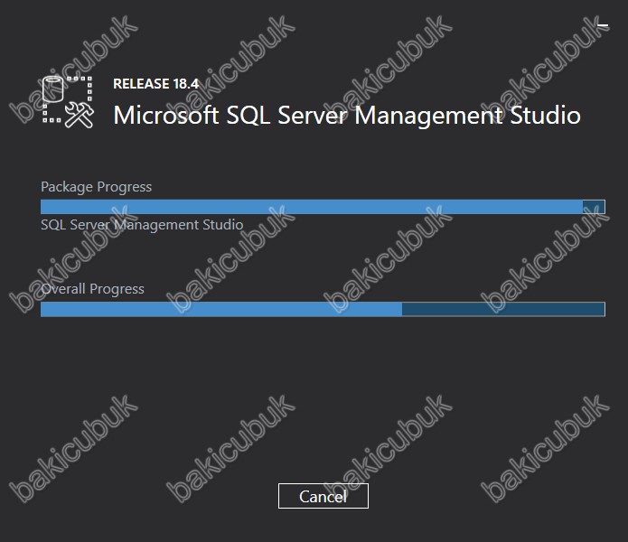Click the wrench and hammer icon
Image resolution: width=628 pixels, height=542 pixels.
tap(80, 115)
